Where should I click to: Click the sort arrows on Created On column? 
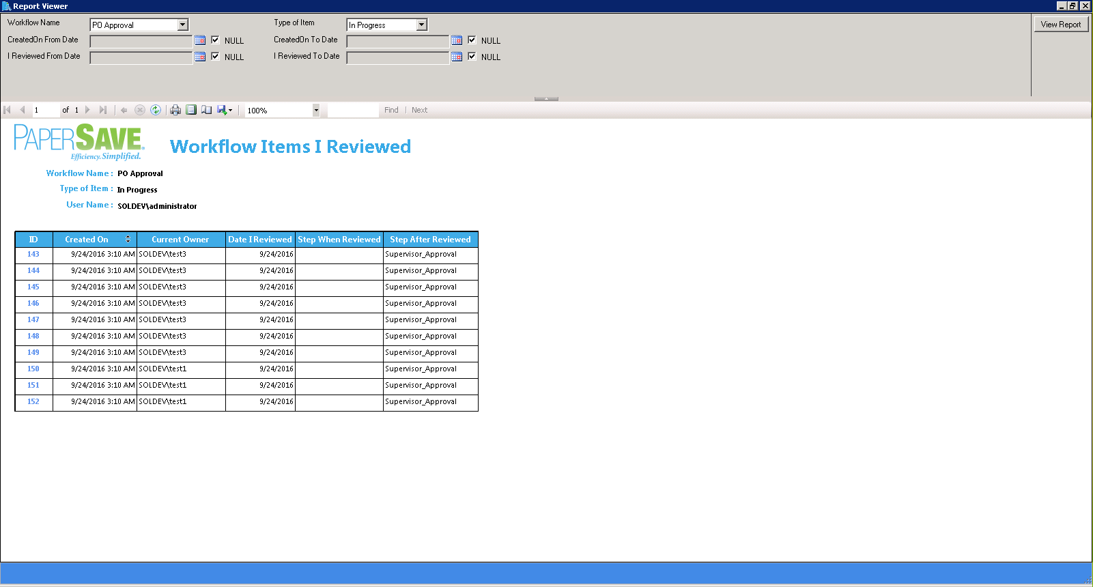pos(128,240)
